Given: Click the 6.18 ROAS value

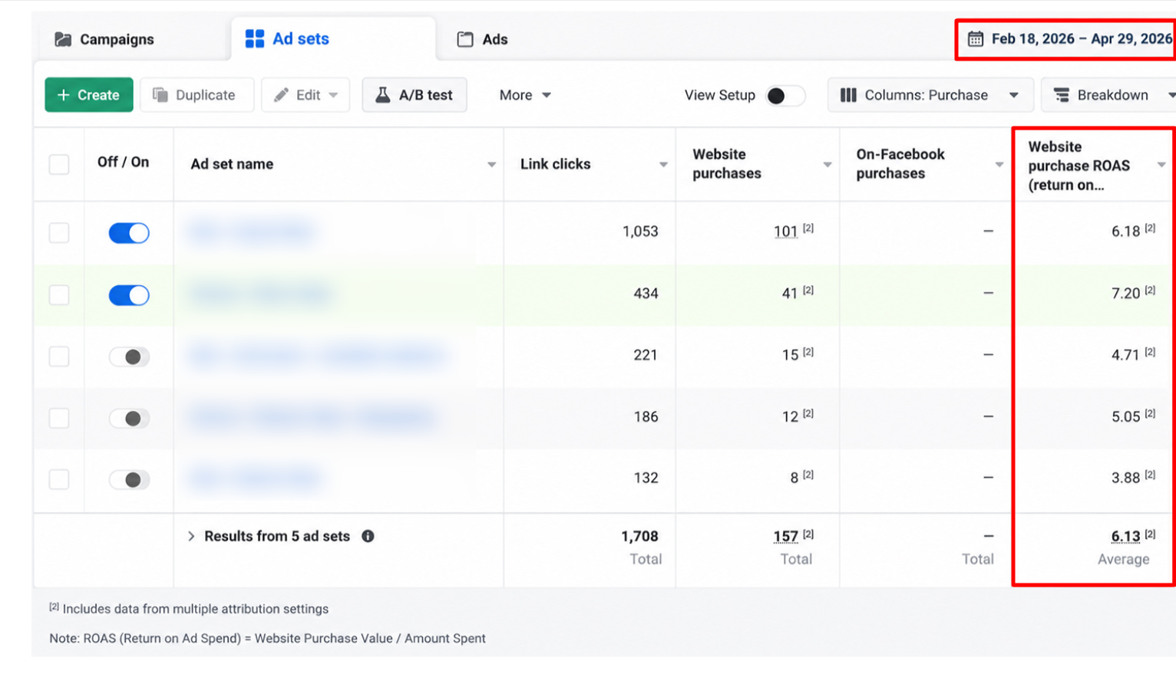Looking at the screenshot, I should point(1125,232).
